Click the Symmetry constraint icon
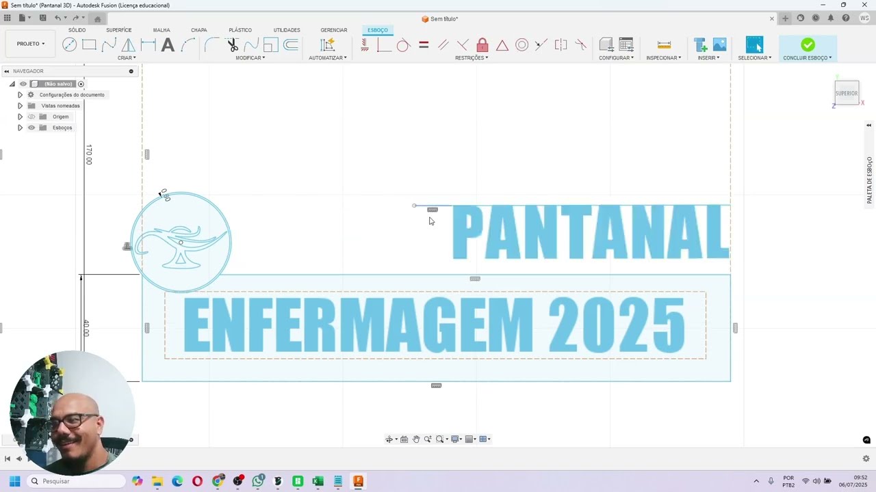876x492 pixels. [561, 45]
